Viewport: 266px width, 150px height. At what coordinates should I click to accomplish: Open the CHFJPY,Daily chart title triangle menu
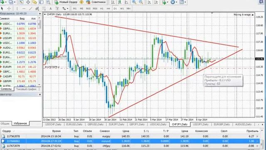point(45,15)
